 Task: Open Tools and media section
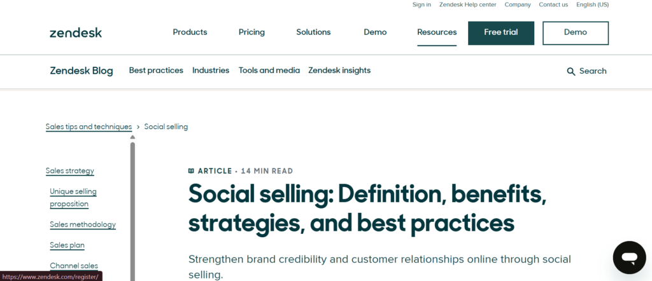(269, 71)
